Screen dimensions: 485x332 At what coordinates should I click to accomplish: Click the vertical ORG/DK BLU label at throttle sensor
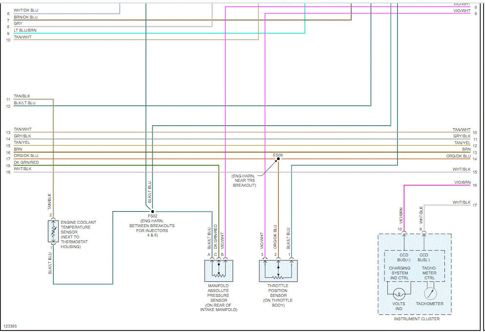pyautogui.click(x=275, y=237)
